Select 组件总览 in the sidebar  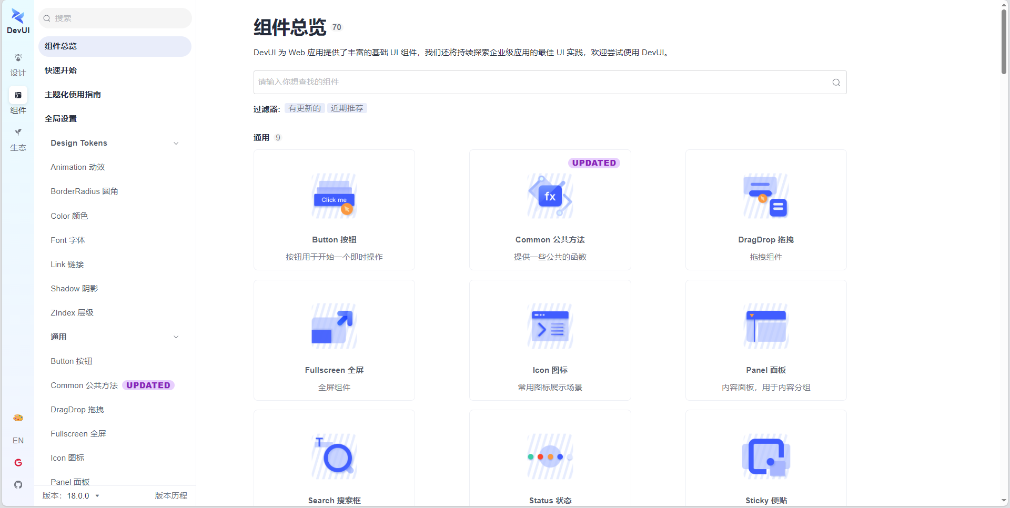(x=115, y=46)
